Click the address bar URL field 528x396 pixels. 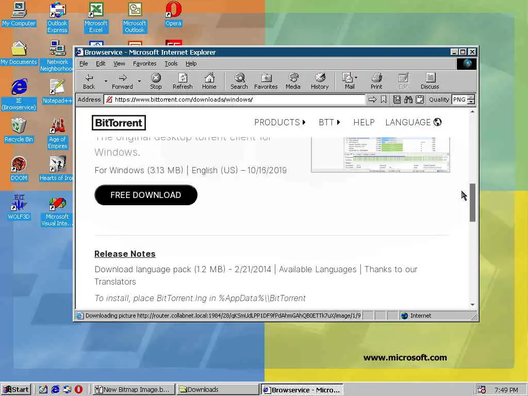click(x=235, y=100)
